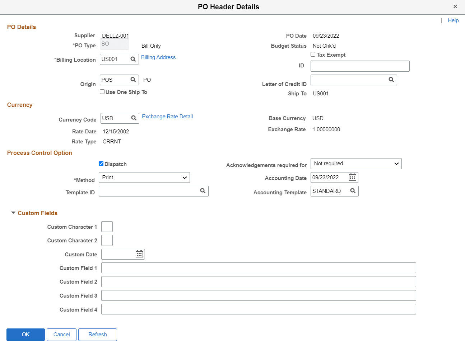Click the Help link
The image size is (465, 346).
pos(453,20)
